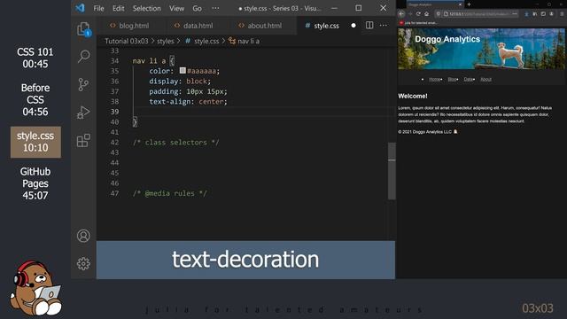Click the Home link in the webpage nav
Screen dimensions: 567x319
pos(434,79)
